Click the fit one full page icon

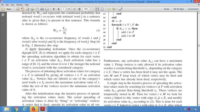click(x=102, y=9)
